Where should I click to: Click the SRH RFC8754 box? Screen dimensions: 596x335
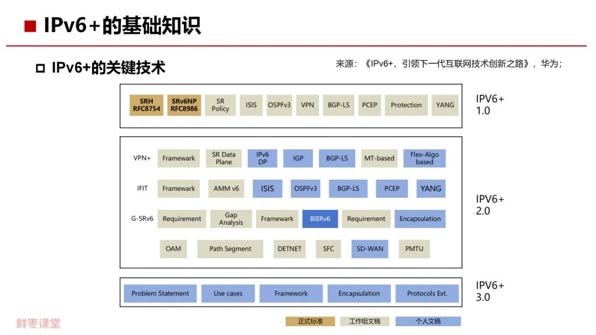(x=146, y=105)
